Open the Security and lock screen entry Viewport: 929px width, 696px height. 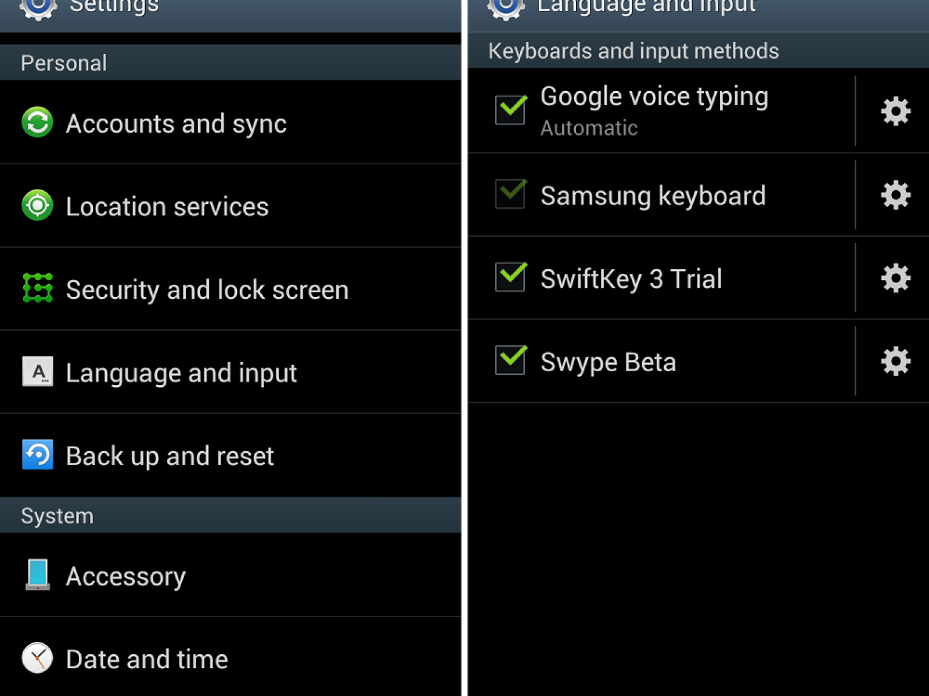207,289
